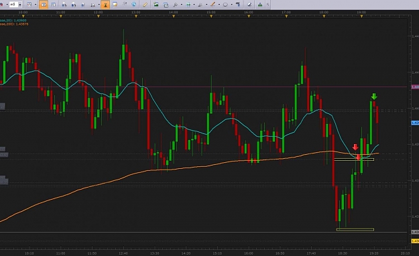Click the 19:00 yellow time marker
The image size is (419, 256).
click(361, 16)
